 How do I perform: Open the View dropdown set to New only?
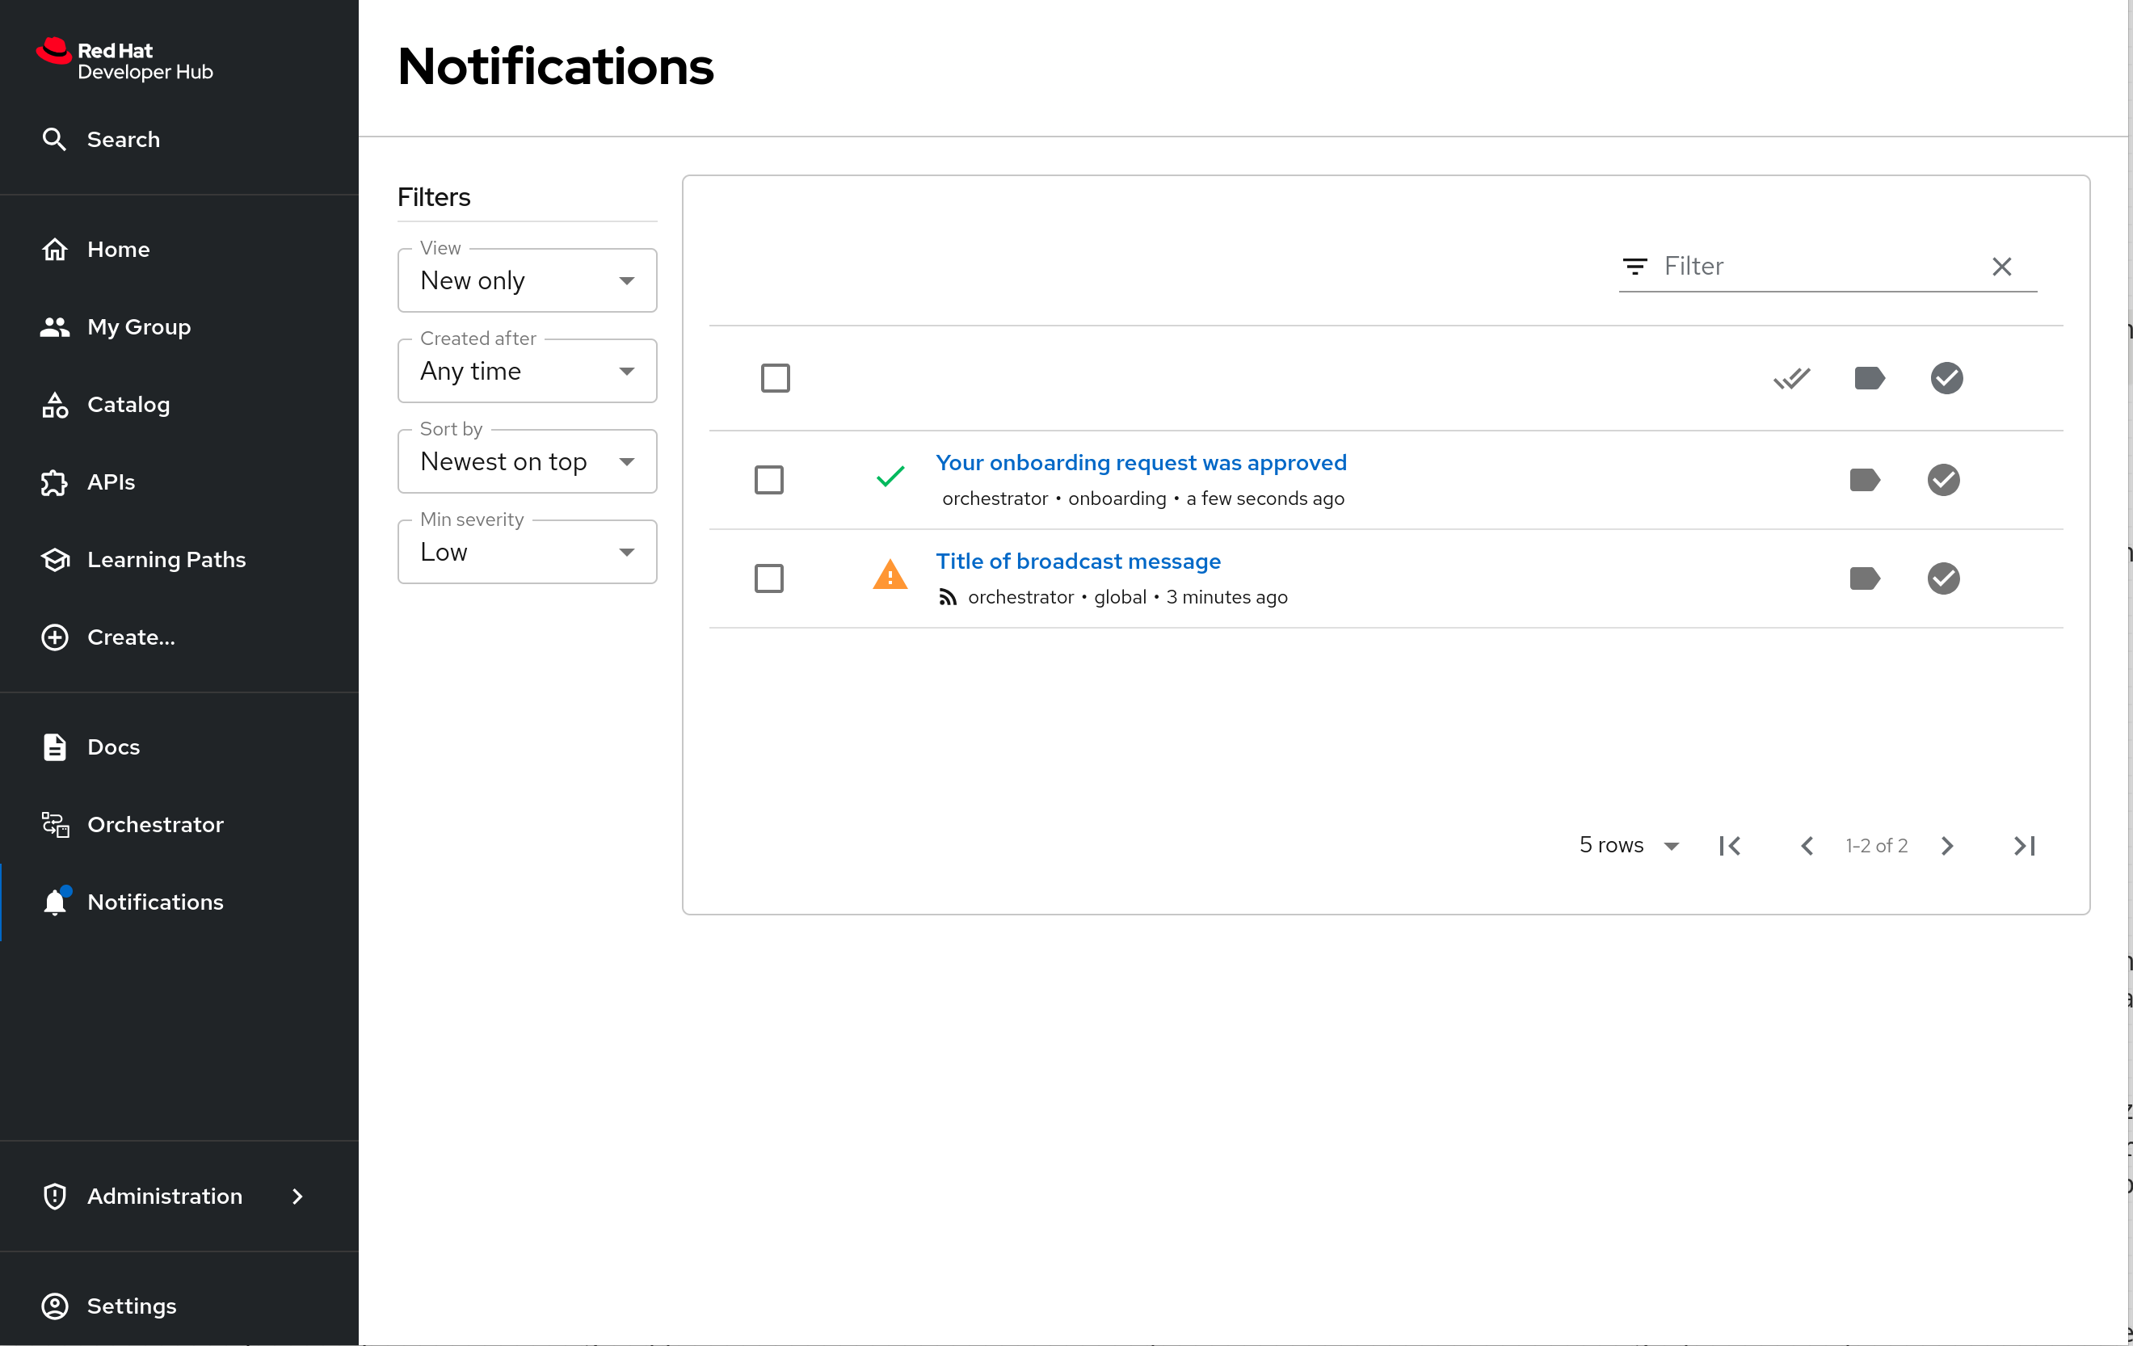pyautogui.click(x=527, y=280)
